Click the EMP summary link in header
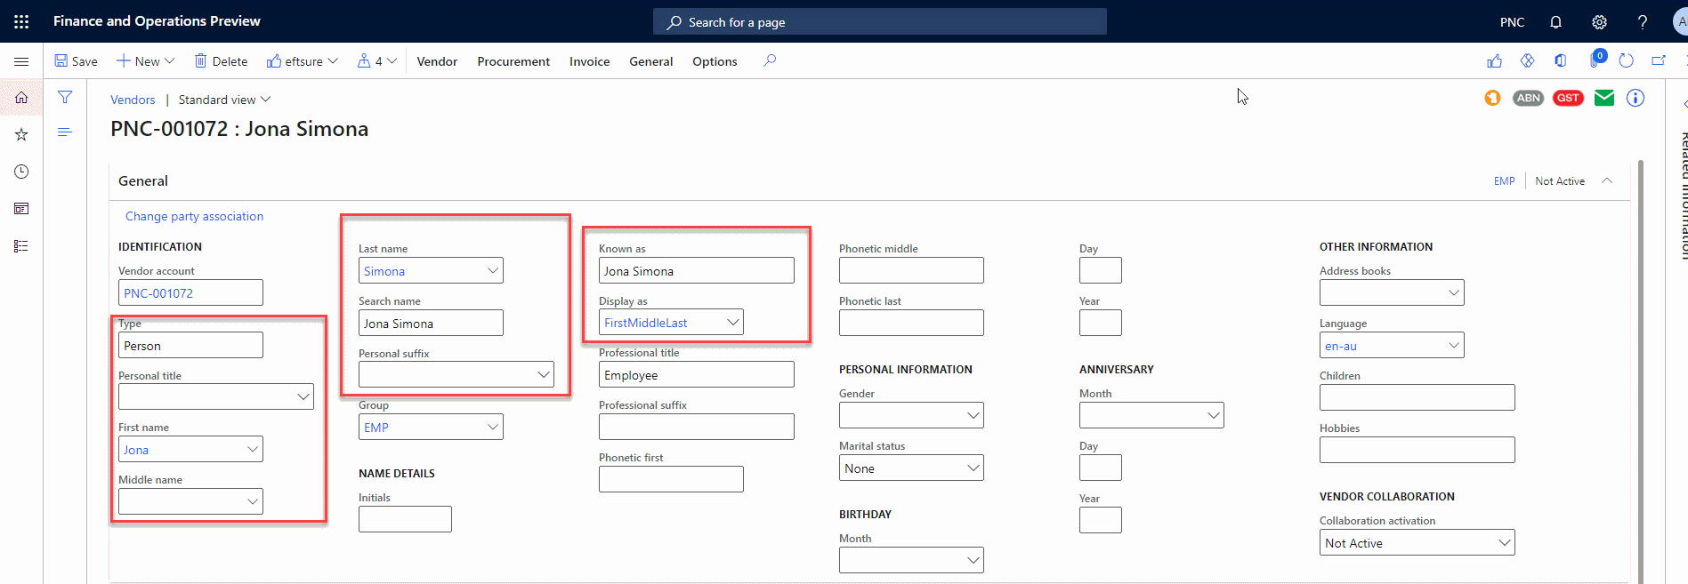Screen dimensions: 1688x584 (1504, 181)
